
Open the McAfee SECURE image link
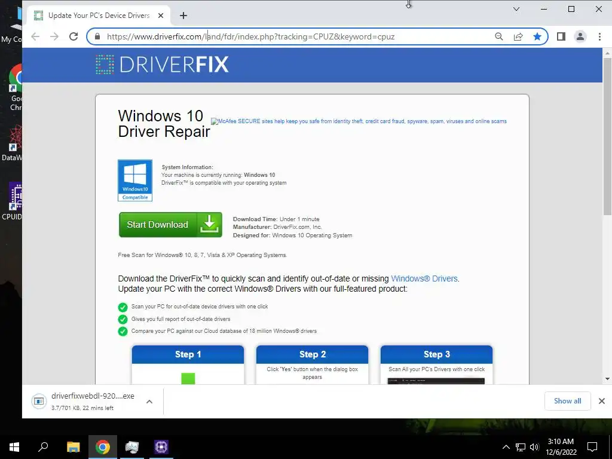click(359, 121)
